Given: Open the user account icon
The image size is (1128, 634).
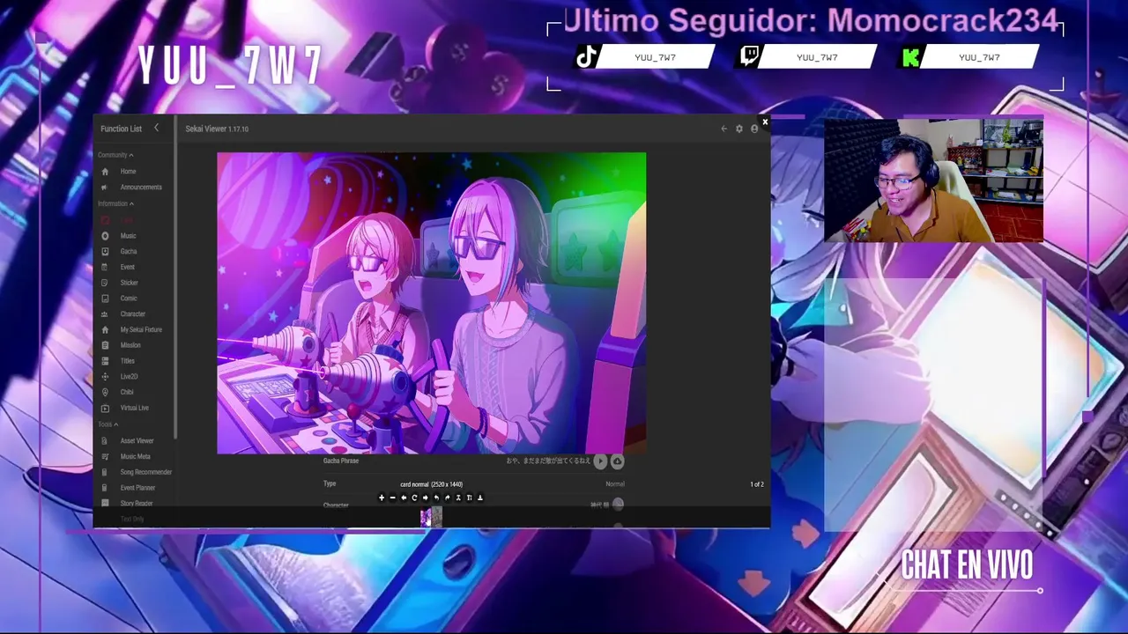Looking at the screenshot, I should (754, 129).
